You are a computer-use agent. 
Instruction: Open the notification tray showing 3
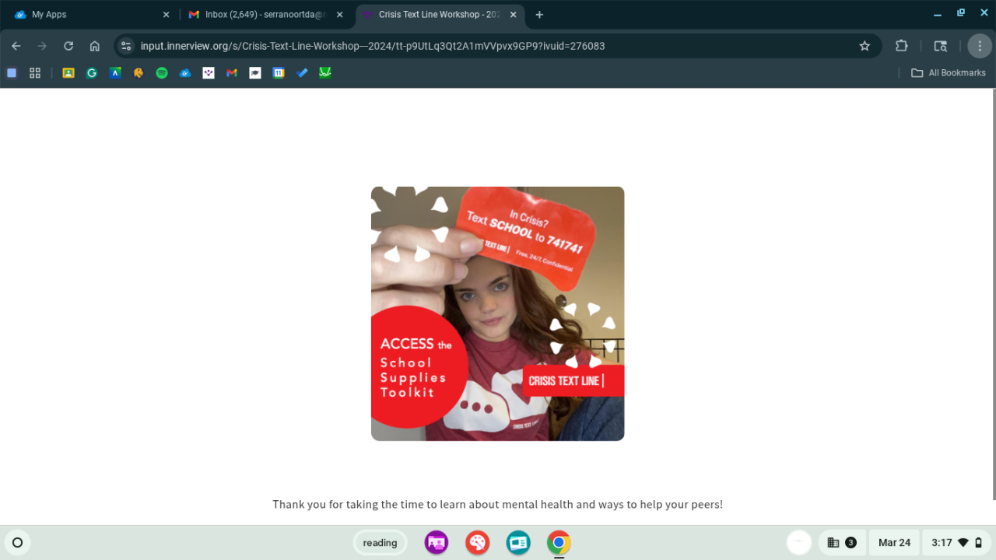click(842, 543)
